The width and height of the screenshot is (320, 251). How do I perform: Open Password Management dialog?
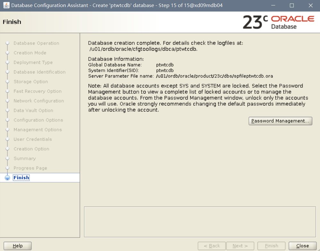(x=280, y=121)
